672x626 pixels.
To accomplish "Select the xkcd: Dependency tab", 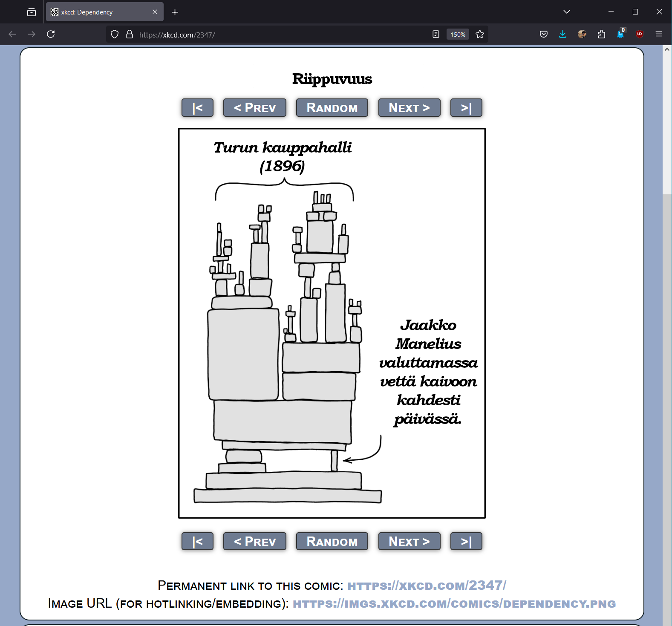I will (104, 12).
